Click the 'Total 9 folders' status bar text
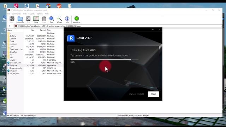 [133, 115]
